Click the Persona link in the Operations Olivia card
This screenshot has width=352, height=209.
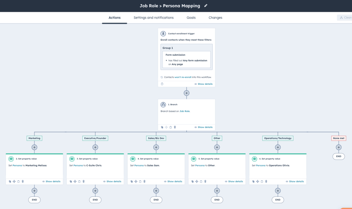click(261, 165)
